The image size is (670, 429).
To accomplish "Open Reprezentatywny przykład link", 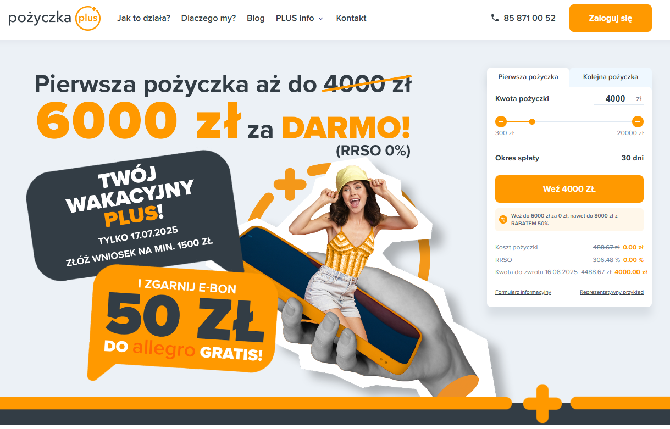I will tap(612, 292).
